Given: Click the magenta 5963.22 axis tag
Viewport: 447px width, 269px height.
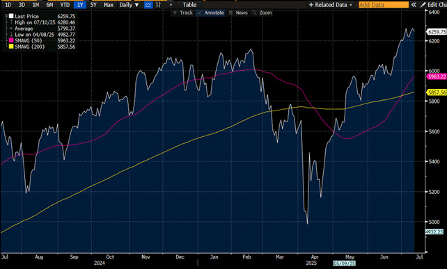Looking at the screenshot, I should [437, 76].
